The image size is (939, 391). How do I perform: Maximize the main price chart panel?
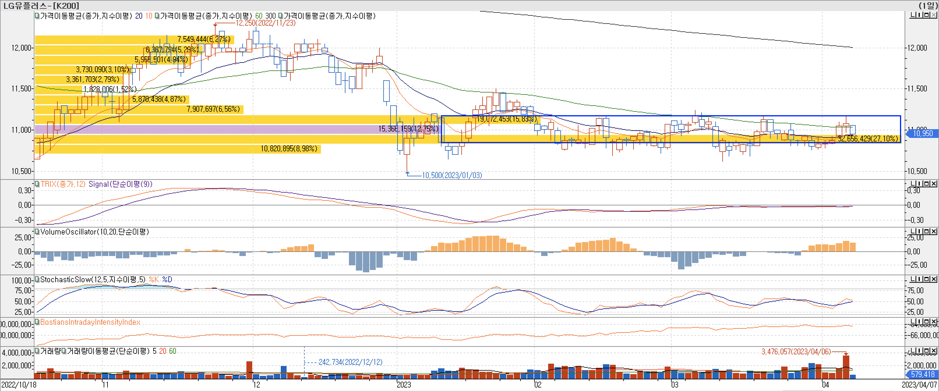pos(926,15)
